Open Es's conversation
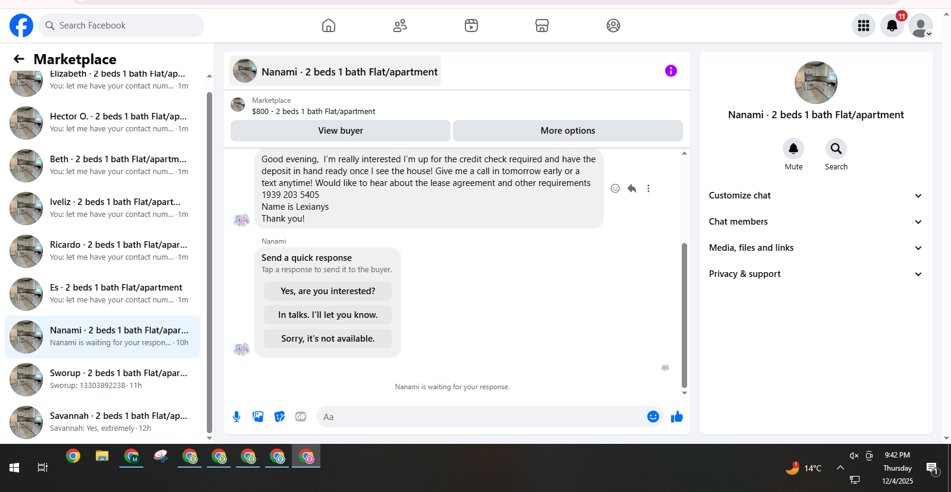 102,294
